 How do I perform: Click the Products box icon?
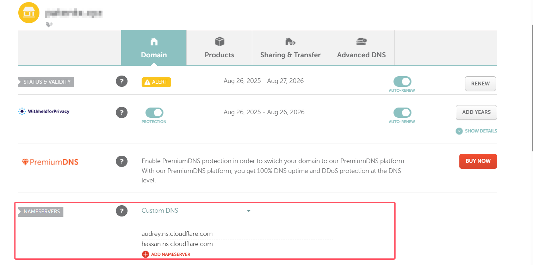[219, 41]
